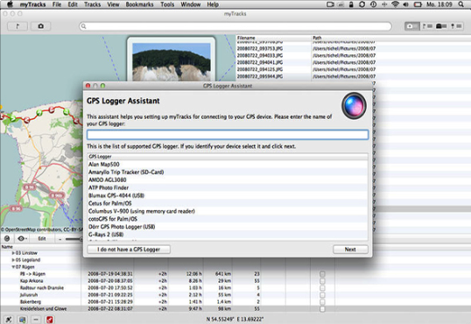
Task: Open the Tools menu
Action: (x=167, y=4)
